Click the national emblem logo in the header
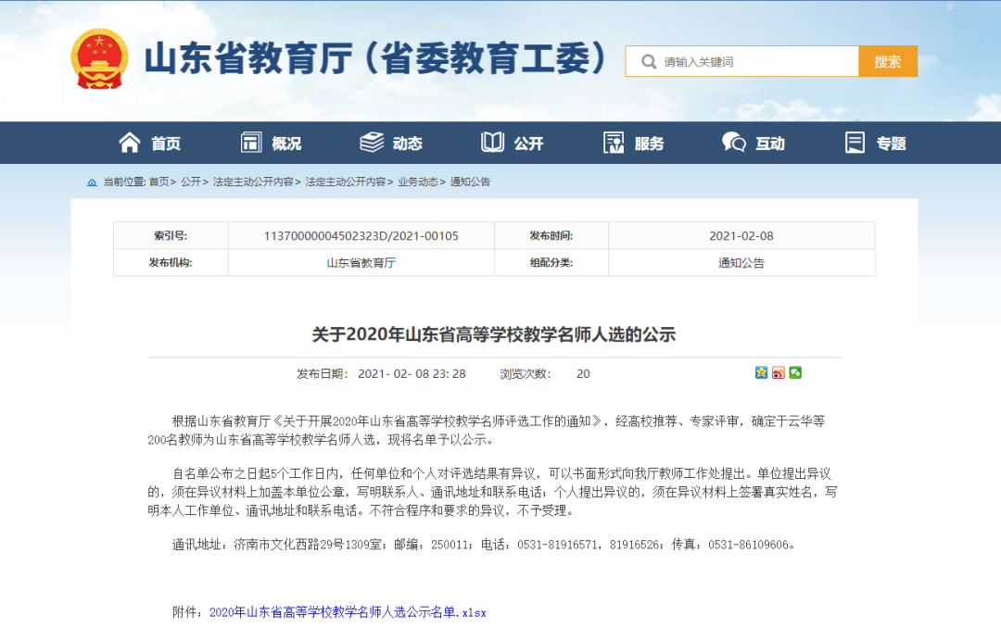 pyautogui.click(x=99, y=58)
